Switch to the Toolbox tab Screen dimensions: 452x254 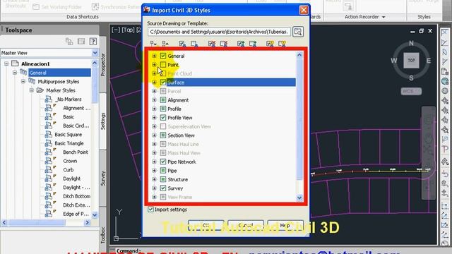click(x=103, y=235)
